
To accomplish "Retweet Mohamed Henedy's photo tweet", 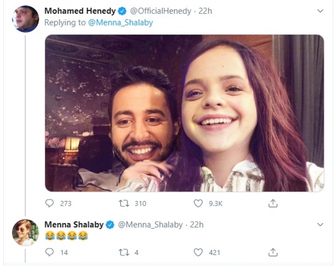I will [124, 203].
